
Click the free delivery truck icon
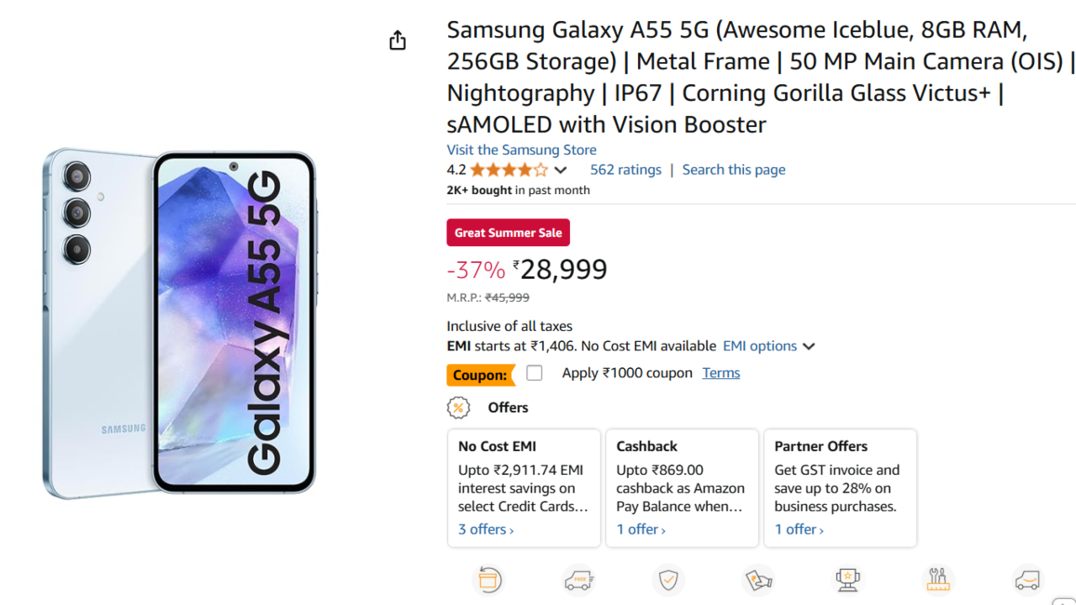[x=578, y=580]
